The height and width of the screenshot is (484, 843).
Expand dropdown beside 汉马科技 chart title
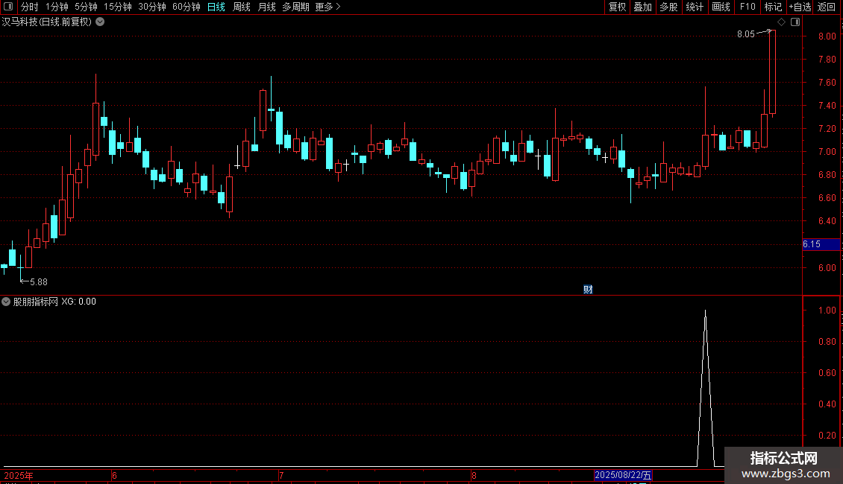coord(100,22)
